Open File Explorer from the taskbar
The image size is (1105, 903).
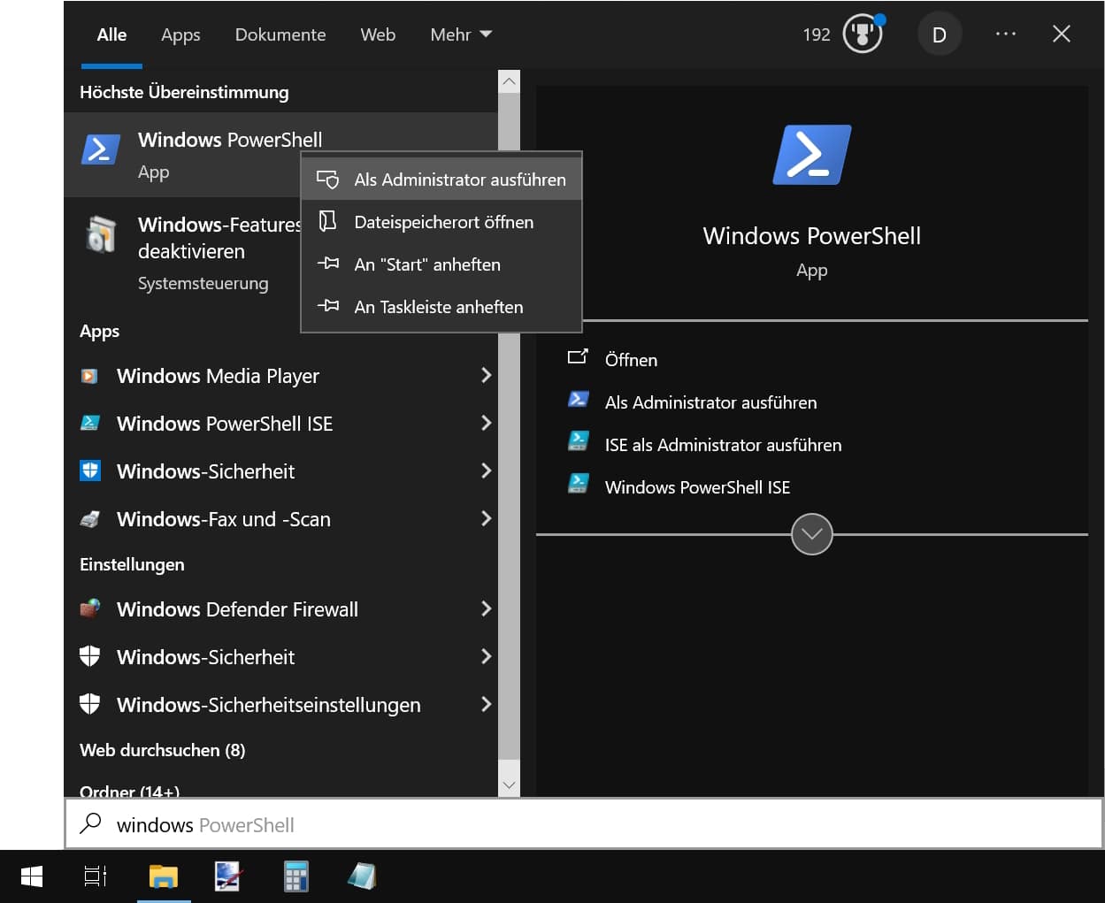[x=164, y=876]
